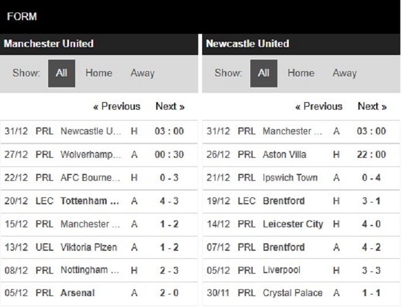Go to Next Manchester United matches
The width and height of the screenshot is (402, 307).
(170, 107)
